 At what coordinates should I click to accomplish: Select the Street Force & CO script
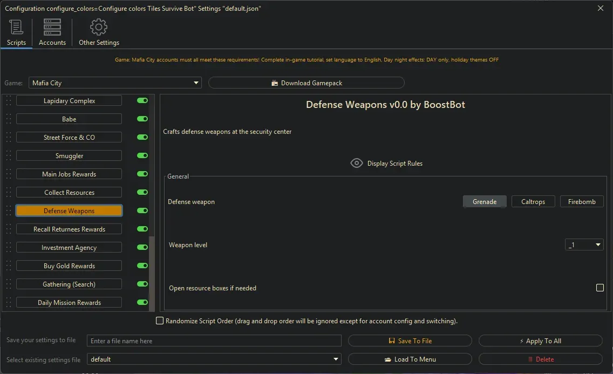(x=69, y=138)
